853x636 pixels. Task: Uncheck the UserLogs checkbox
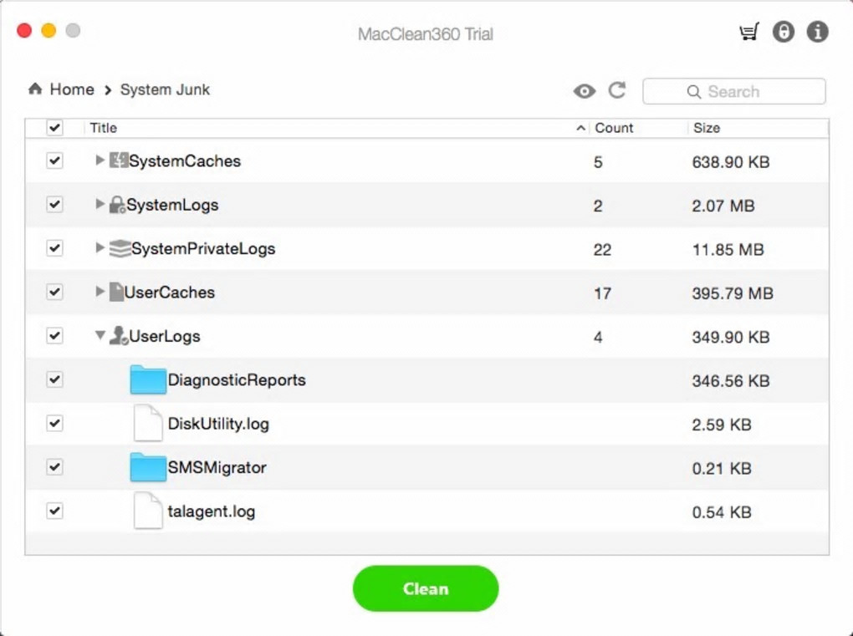coord(54,335)
